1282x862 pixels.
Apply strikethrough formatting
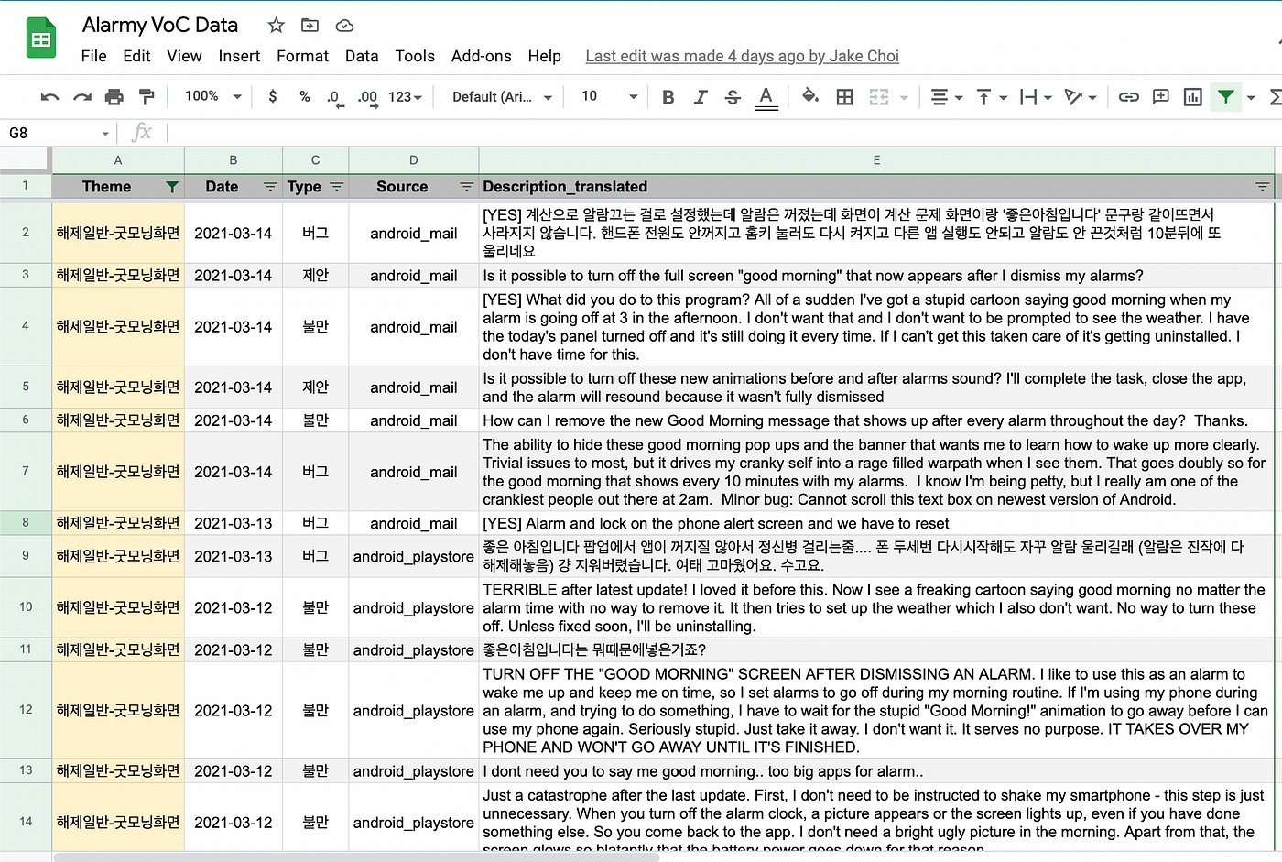[733, 97]
